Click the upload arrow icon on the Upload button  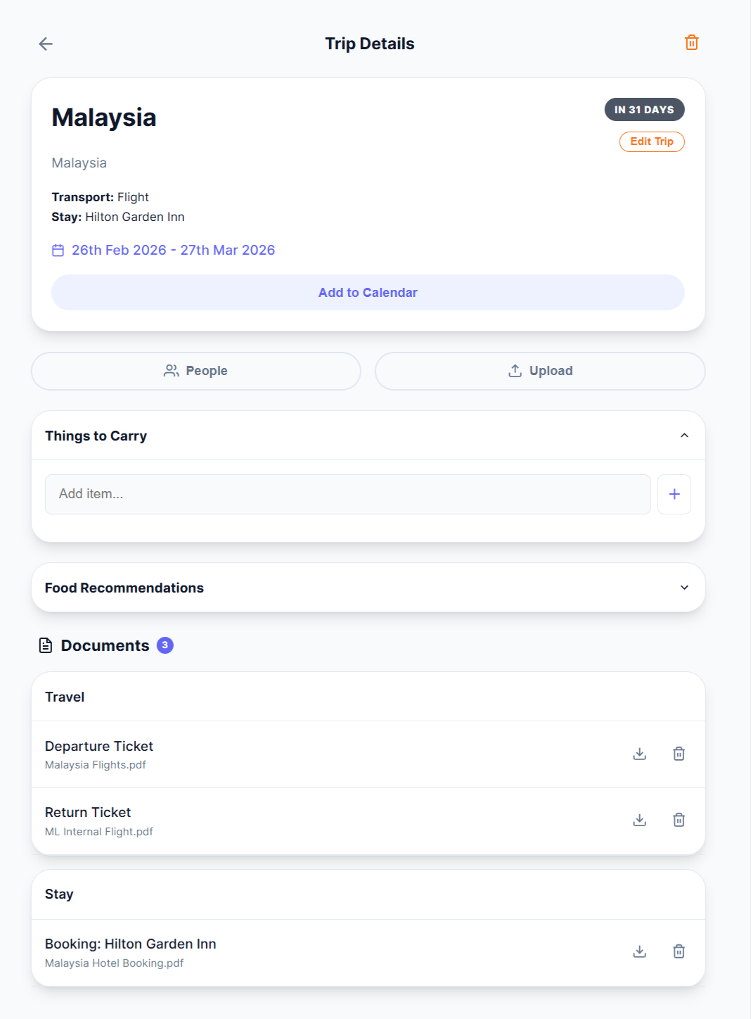[x=514, y=370]
